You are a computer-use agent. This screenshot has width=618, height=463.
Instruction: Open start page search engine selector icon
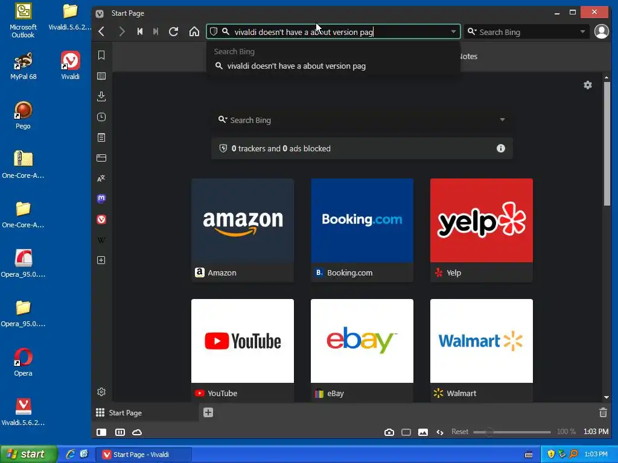click(223, 120)
